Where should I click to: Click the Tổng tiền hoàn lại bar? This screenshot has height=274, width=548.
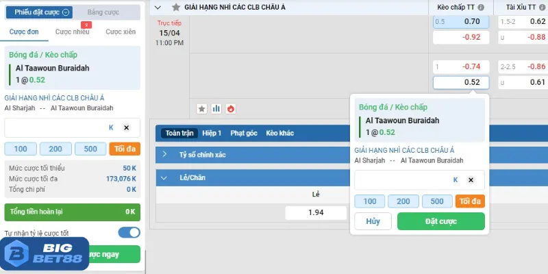pyautogui.click(x=73, y=212)
